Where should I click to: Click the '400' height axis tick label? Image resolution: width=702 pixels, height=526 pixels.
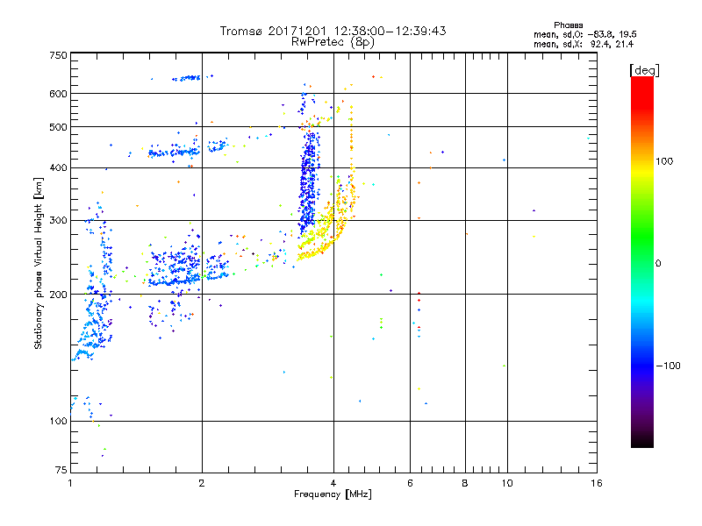click(58, 168)
